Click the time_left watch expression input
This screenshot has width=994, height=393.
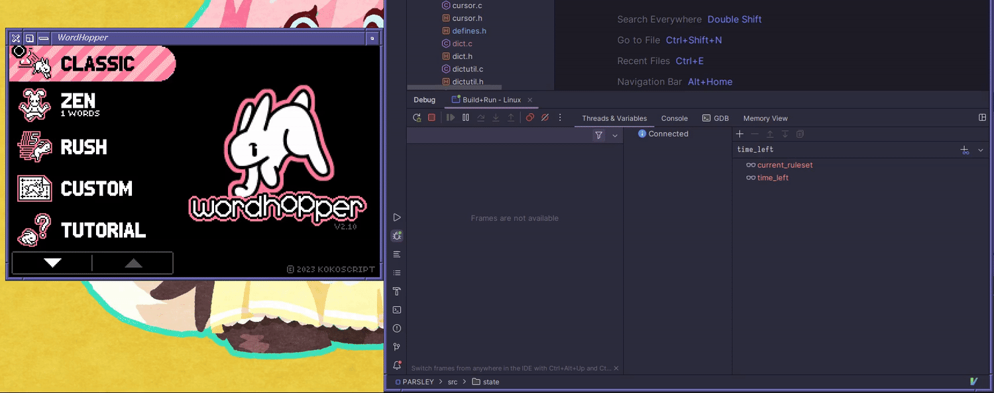(842, 150)
